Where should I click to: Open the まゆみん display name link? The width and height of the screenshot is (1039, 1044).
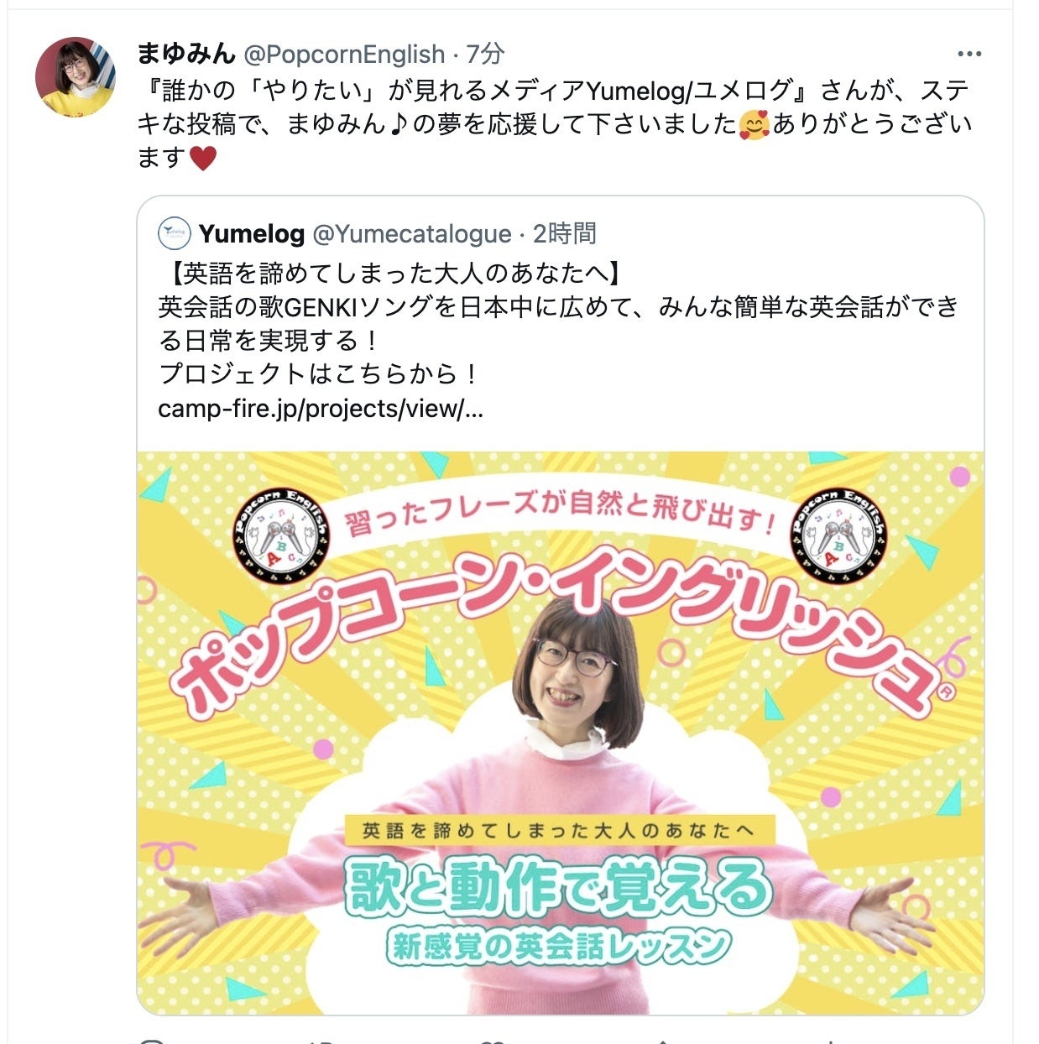(186, 55)
